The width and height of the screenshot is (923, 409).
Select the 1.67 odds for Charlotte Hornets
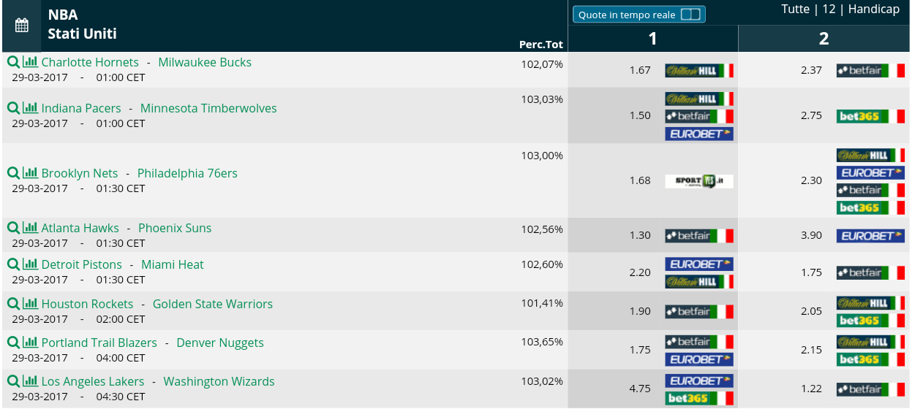[640, 71]
